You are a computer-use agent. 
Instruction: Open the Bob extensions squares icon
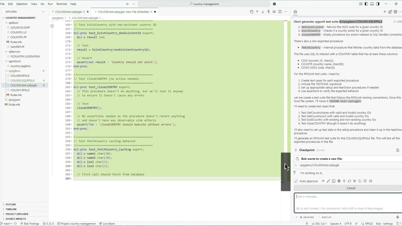pos(390,12)
